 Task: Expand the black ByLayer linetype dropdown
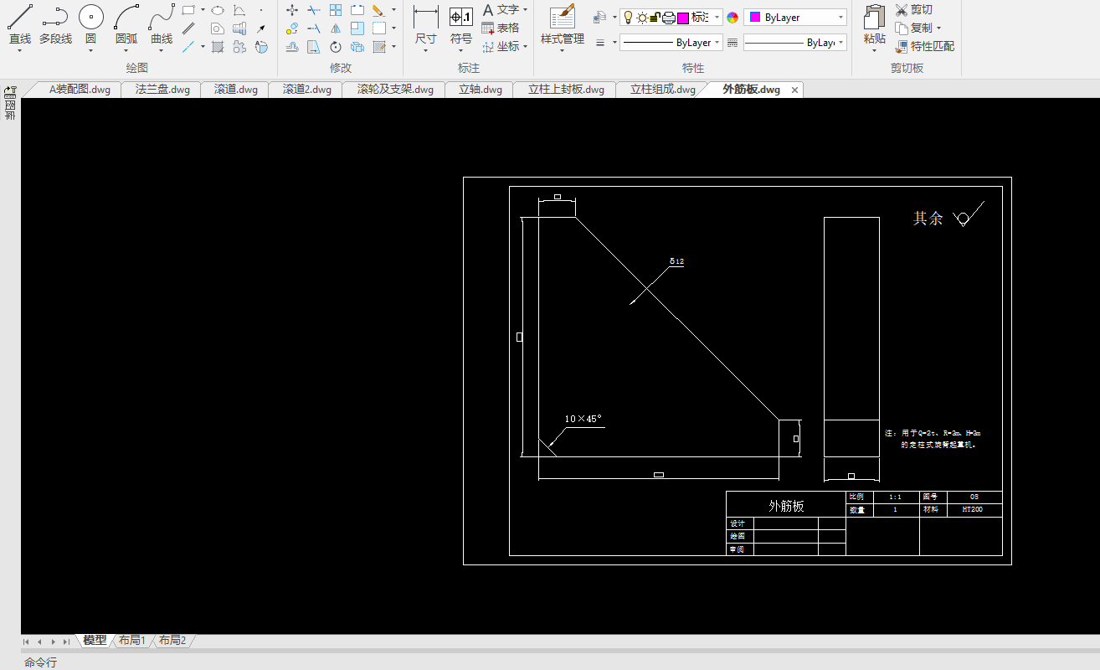pyautogui.click(x=671, y=43)
